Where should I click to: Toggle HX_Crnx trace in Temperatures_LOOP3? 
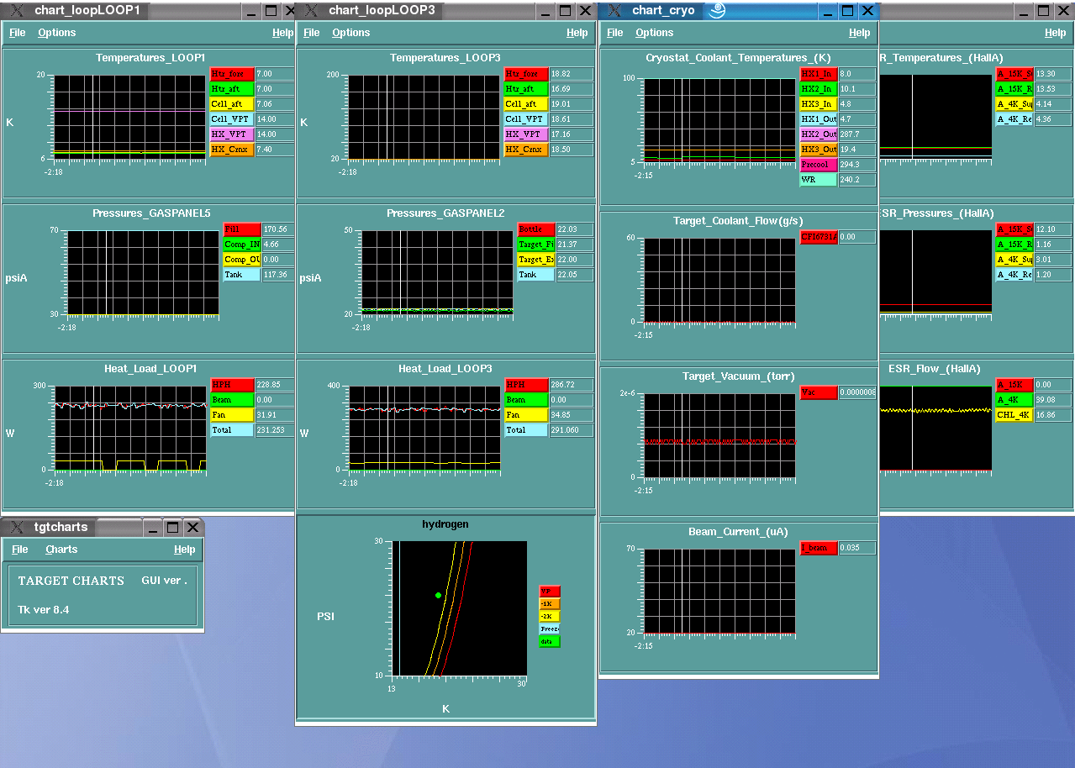point(526,150)
